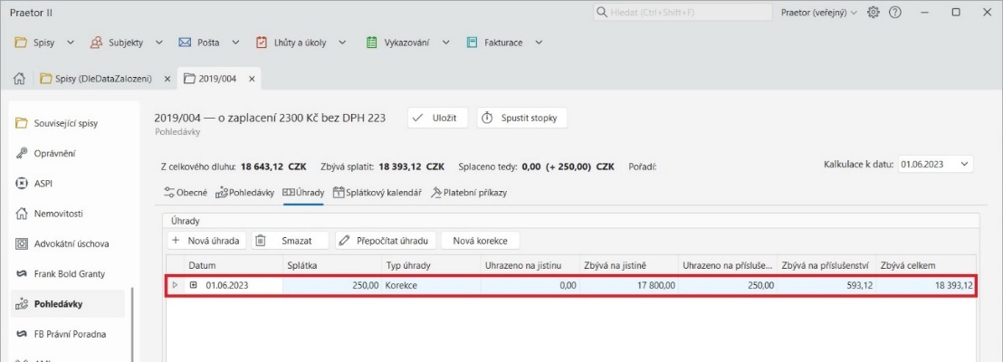Click the Vykazování spreadsheet icon
Image resolution: width=1003 pixels, height=362 pixels.
coord(372,43)
